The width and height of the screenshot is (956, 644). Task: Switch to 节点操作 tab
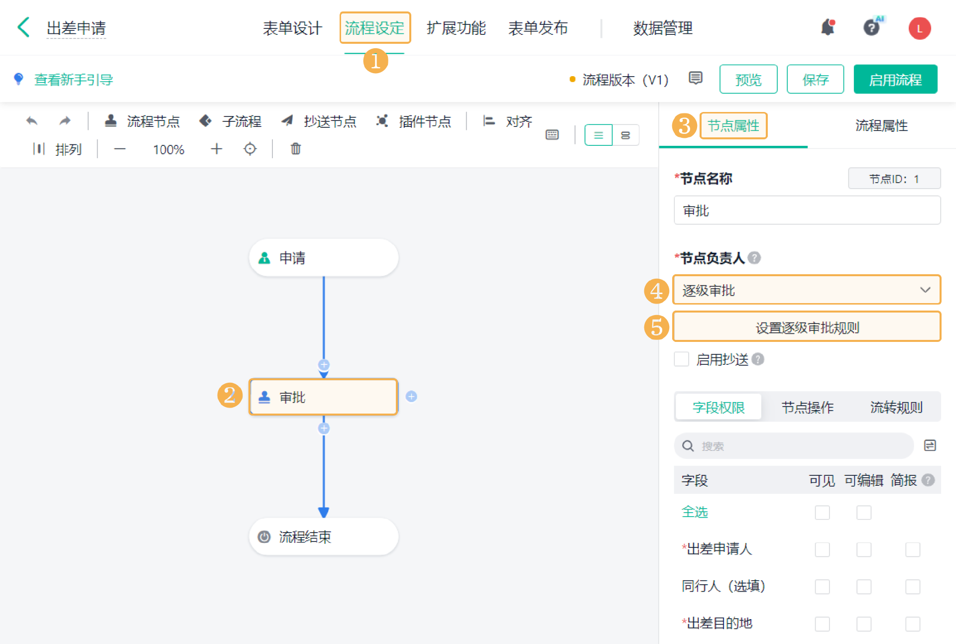(x=807, y=407)
